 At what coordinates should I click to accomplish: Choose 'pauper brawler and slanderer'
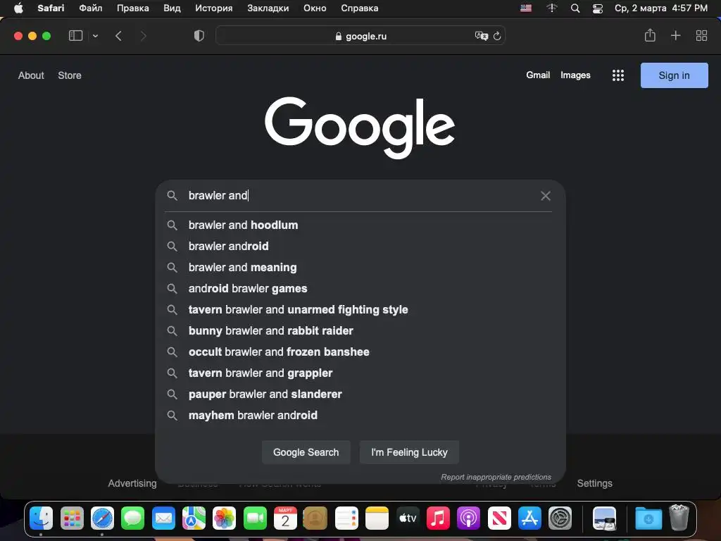(360, 394)
